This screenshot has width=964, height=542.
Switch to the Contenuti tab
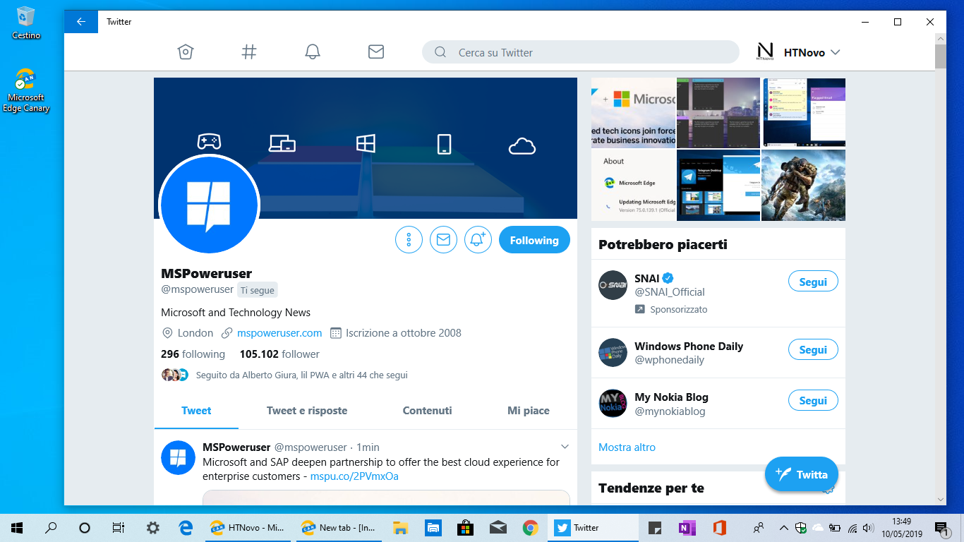click(x=427, y=411)
